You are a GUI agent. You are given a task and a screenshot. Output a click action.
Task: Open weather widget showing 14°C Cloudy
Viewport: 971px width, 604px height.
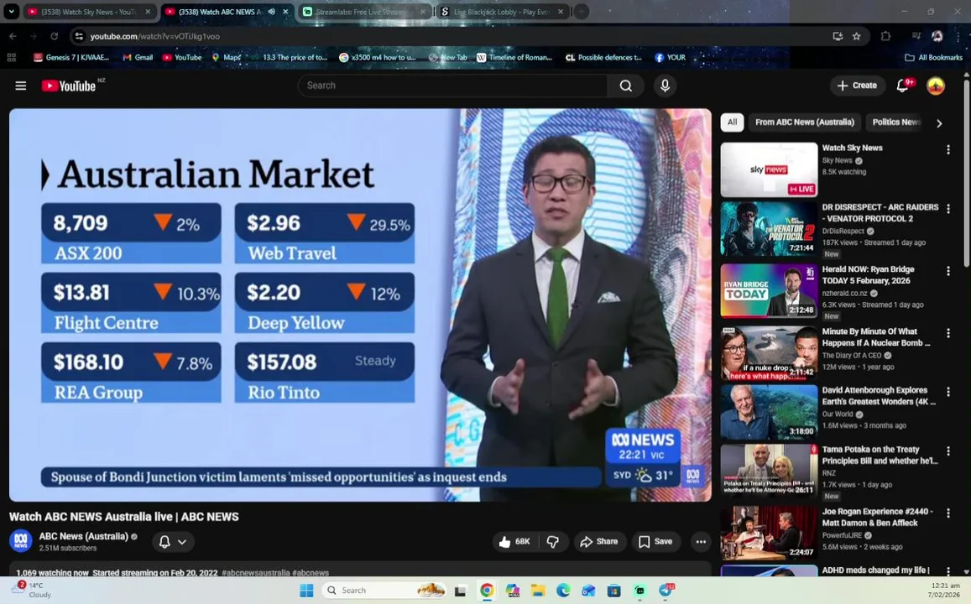[x=33, y=590]
